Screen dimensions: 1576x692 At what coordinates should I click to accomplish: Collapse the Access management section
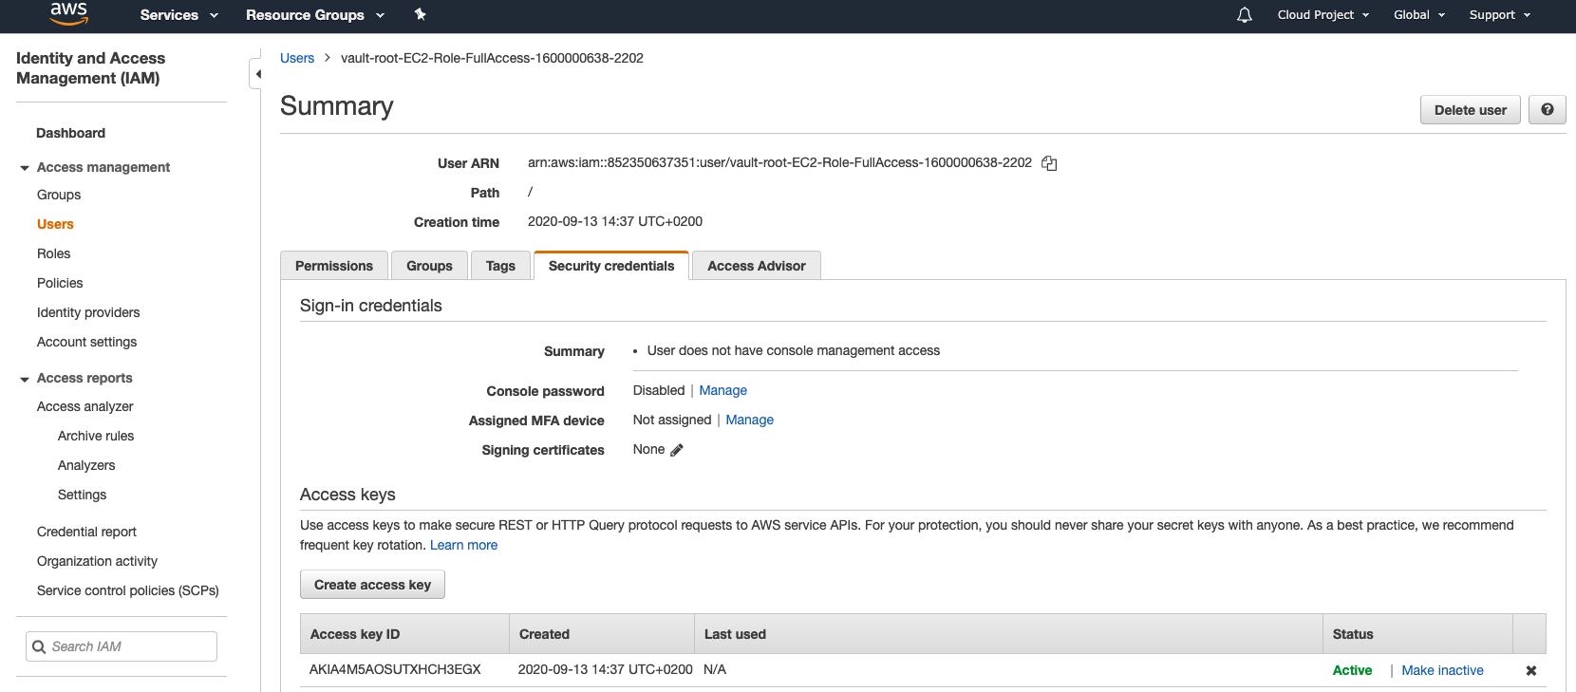click(x=25, y=168)
